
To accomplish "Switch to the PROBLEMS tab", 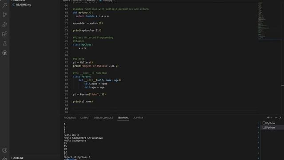I will point(70,118).
